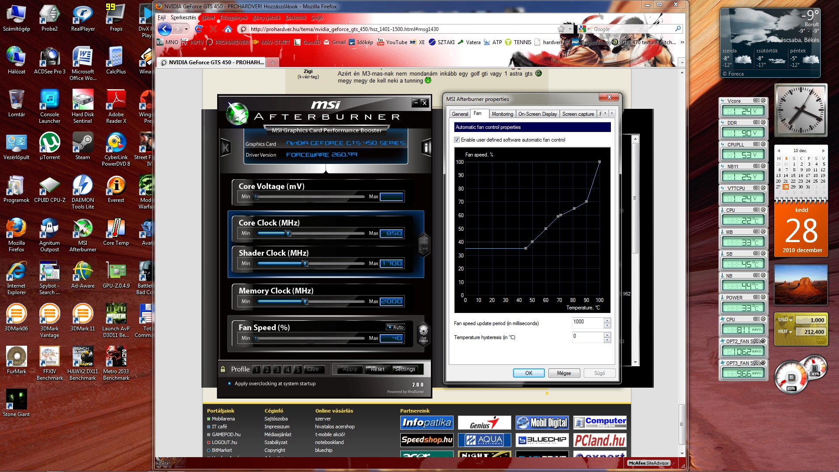Select Afterburner profile slot 3
The height and width of the screenshot is (472, 839).
pyautogui.click(x=277, y=370)
